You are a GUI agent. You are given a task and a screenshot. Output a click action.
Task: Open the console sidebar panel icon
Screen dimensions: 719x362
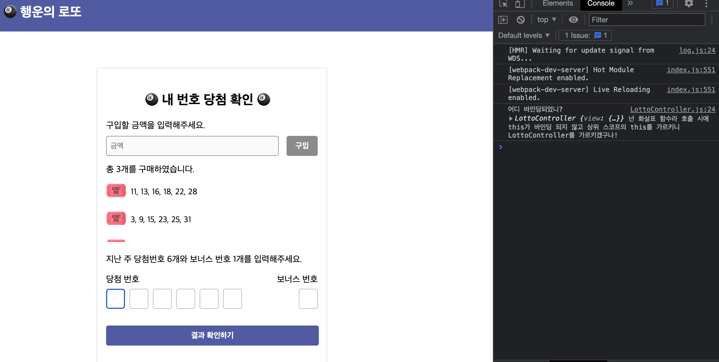point(503,19)
